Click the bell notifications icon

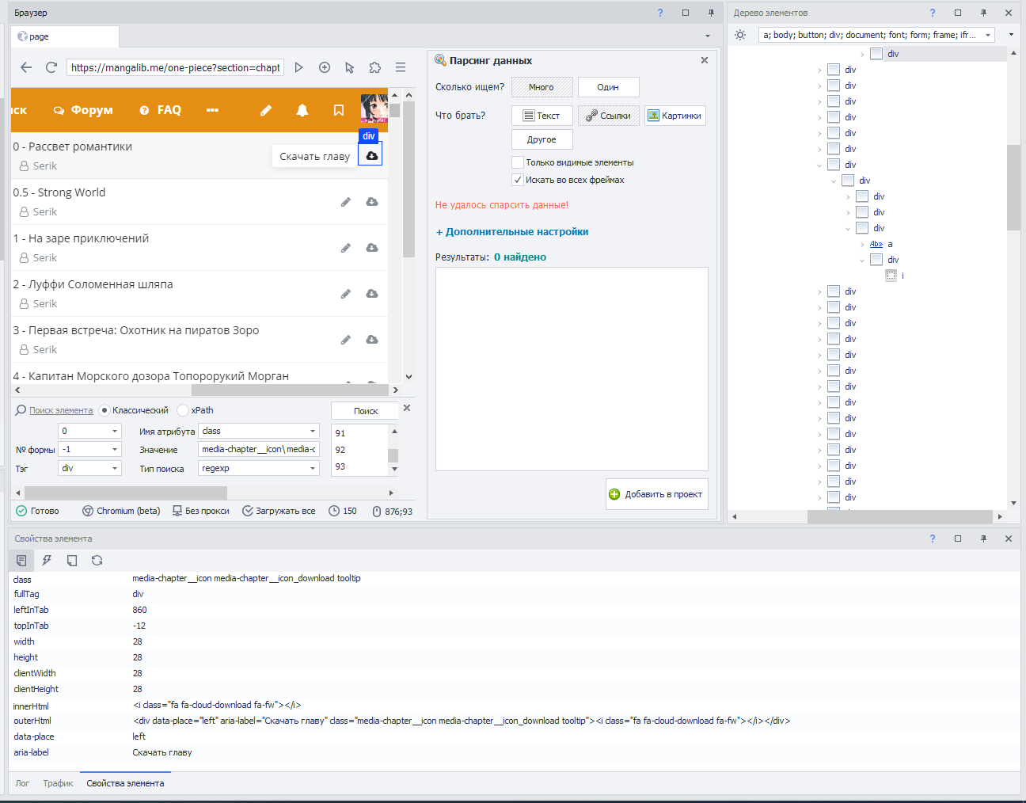pyautogui.click(x=302, y=110)
